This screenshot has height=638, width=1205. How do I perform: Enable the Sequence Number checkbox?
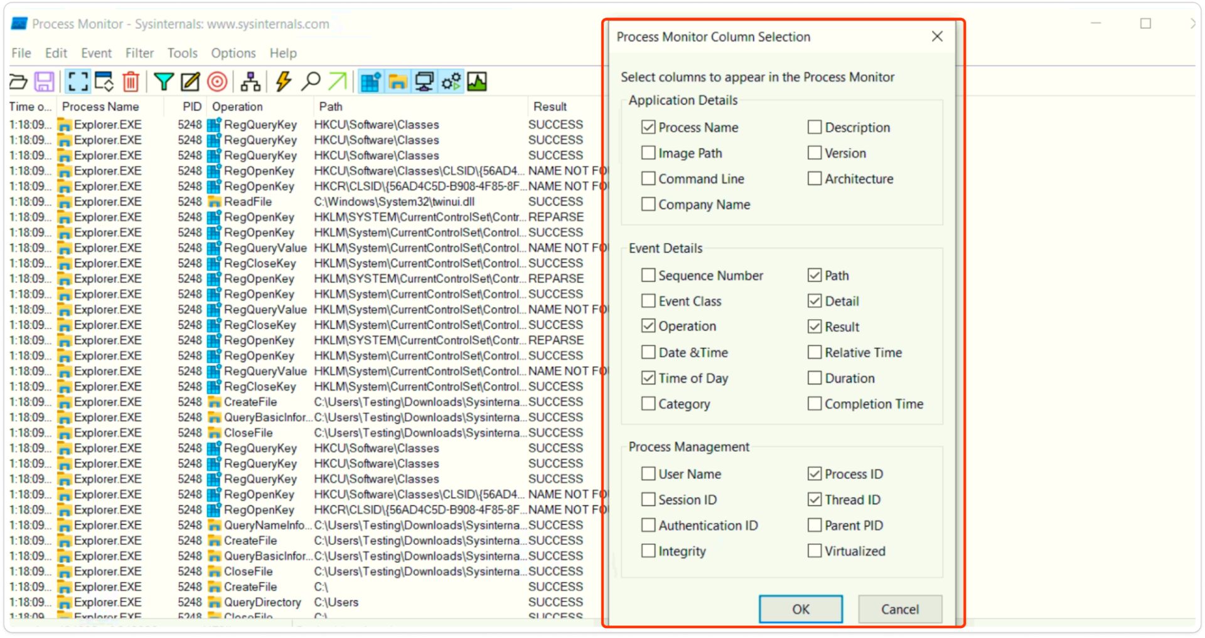point(648,275)
